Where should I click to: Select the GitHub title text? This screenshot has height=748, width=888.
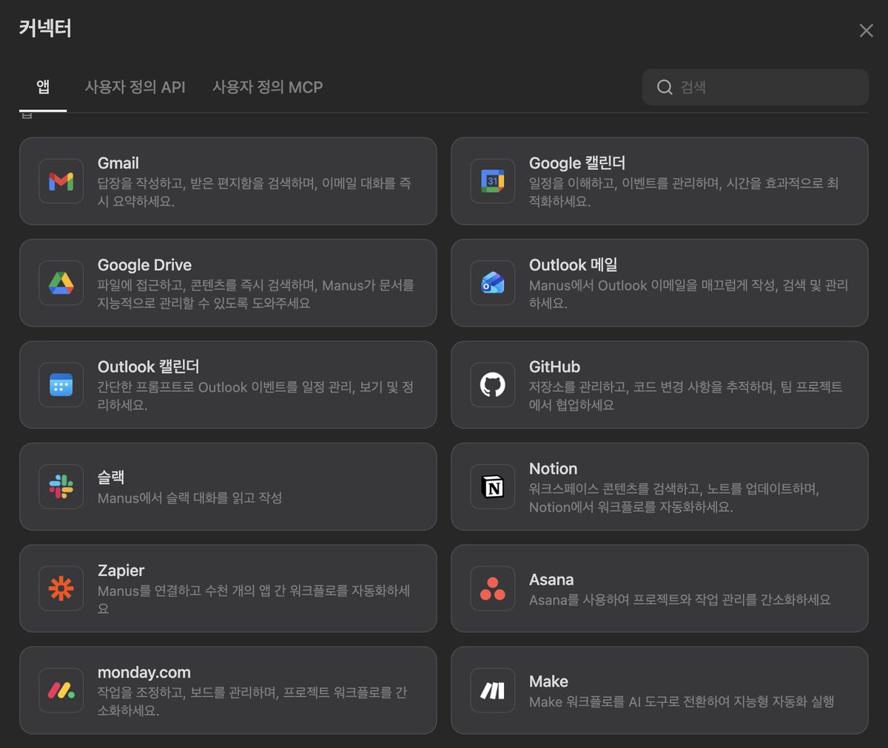[x=554, y=367]
